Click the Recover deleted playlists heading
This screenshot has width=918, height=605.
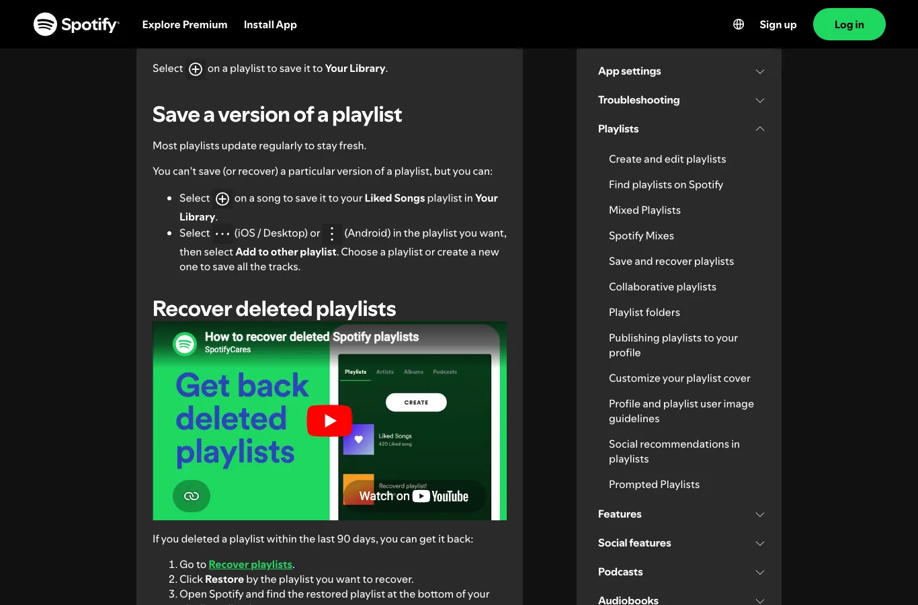click(274, 309)
